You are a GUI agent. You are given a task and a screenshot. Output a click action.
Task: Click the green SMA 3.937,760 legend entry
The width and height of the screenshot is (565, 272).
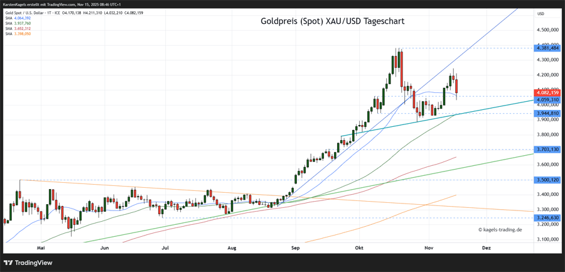[x=18, y=23]
